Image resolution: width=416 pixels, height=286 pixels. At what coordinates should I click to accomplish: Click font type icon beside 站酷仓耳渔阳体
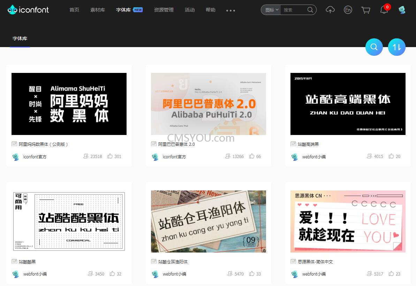(154, 261)
